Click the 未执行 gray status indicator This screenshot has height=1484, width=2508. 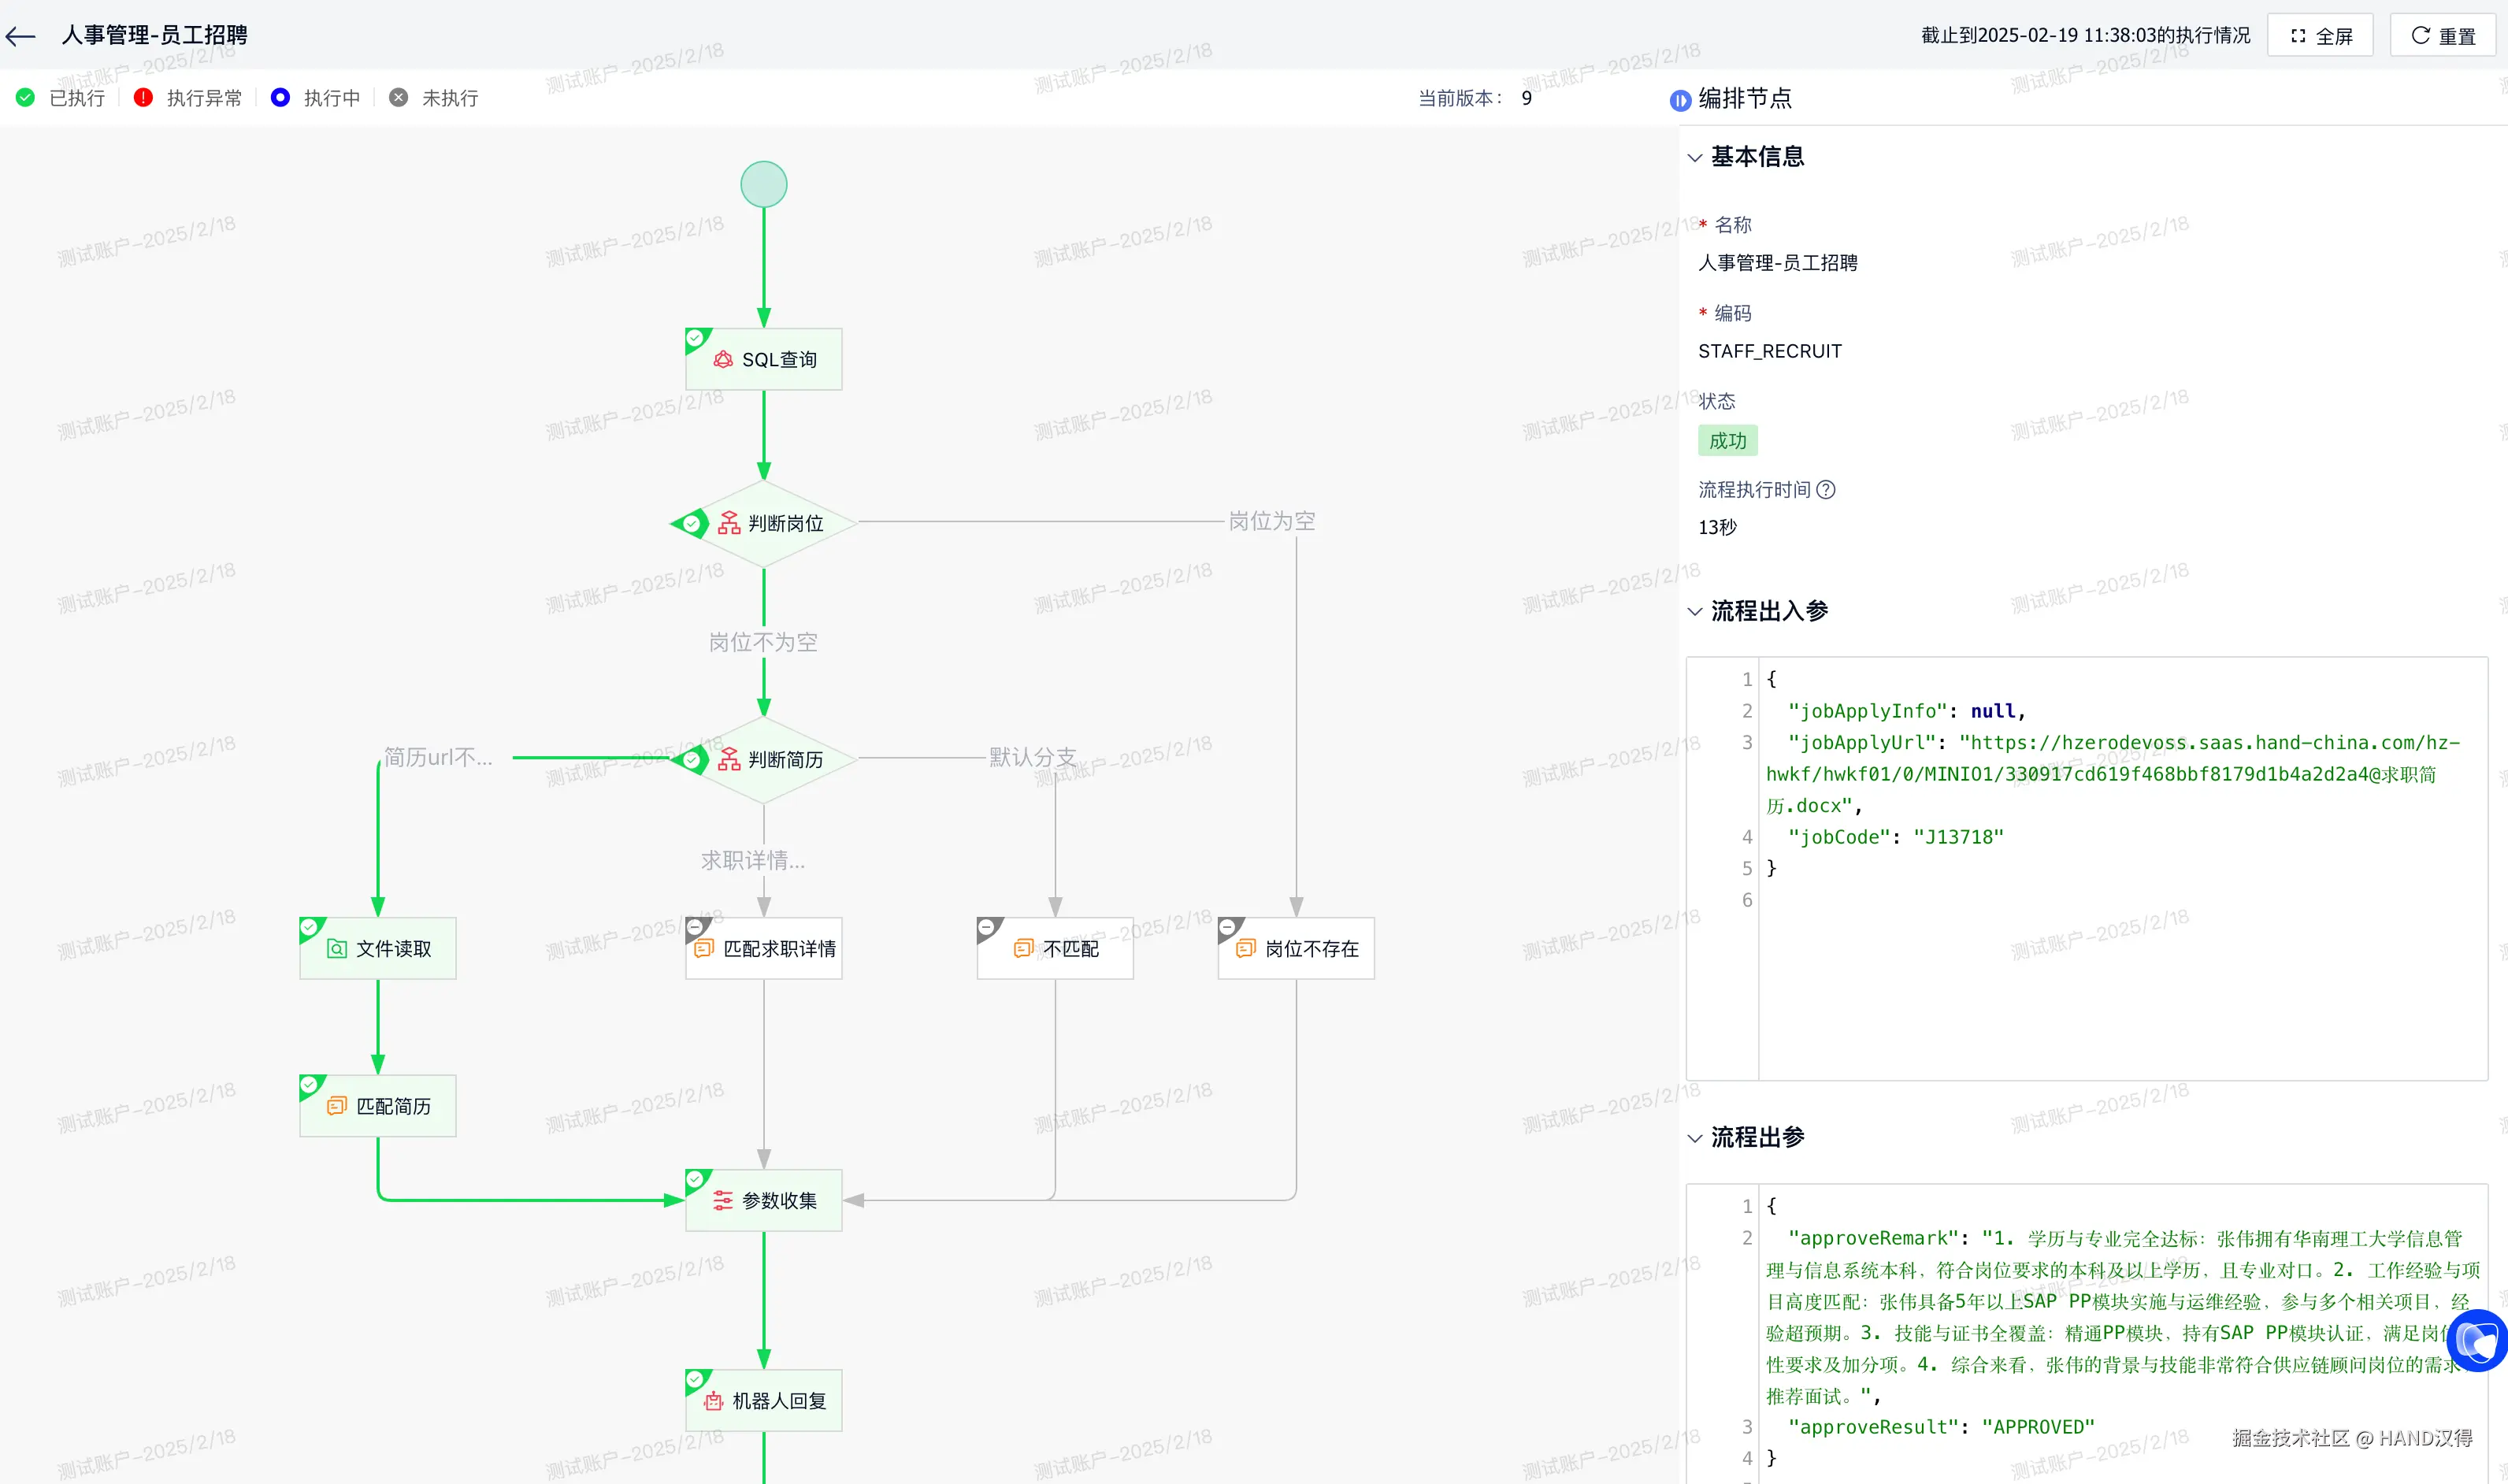[398, 97]
